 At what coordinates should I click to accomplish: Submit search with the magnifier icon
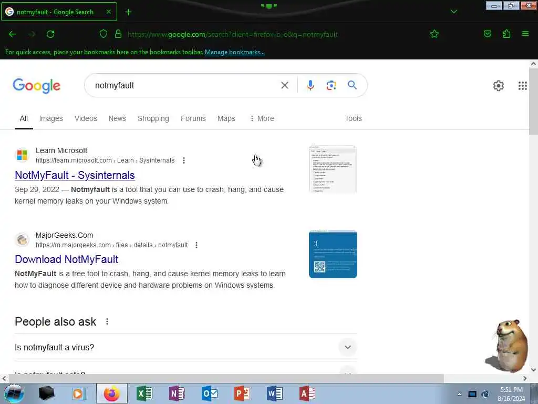click(x=352, y=85)
